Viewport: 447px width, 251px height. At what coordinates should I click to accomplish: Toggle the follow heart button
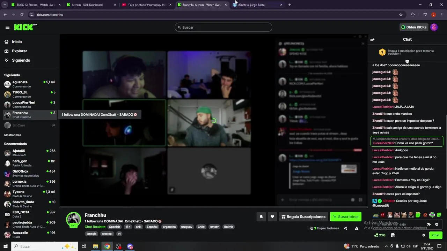(x=272, y=217)
